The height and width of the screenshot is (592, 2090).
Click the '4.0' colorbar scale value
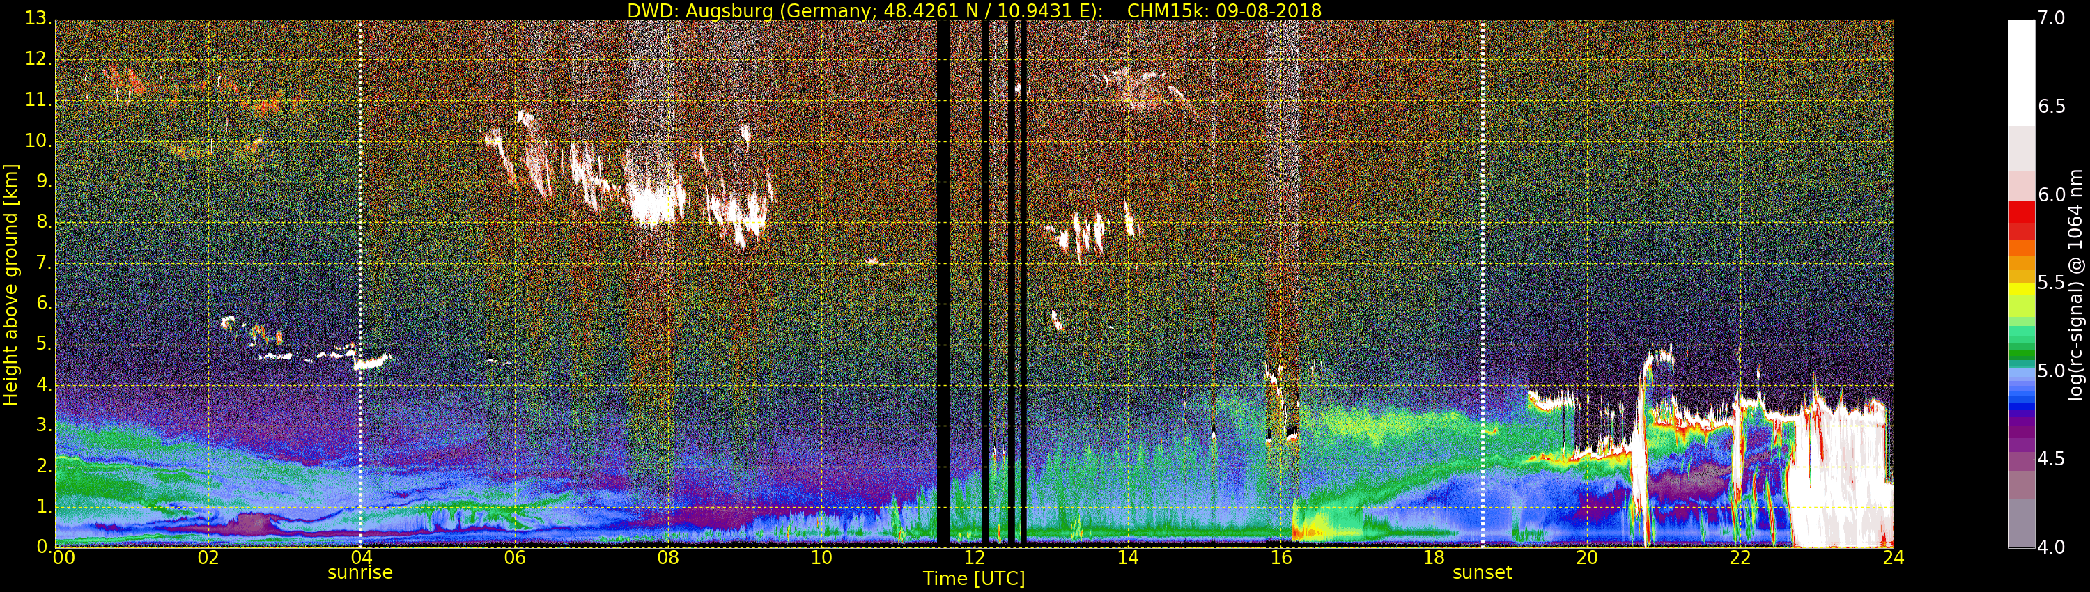(2051, 547)
